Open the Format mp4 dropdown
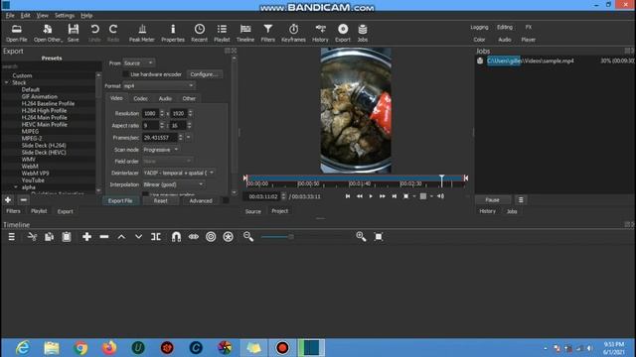The image size is (636, 357). pyautogui.click(x=159, y=86)
